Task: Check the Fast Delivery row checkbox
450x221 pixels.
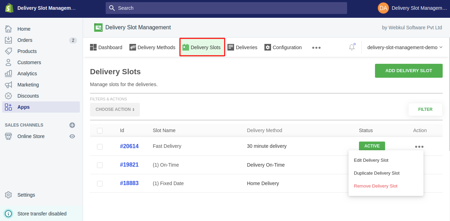Action: pos(100,147)
